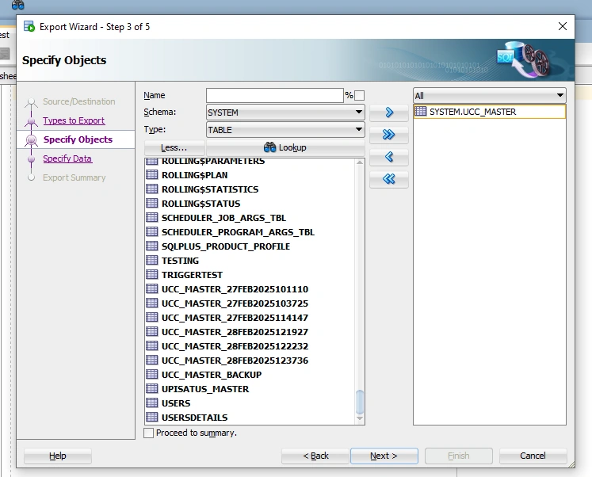Click the single right arrow to add object

[389, 113]
